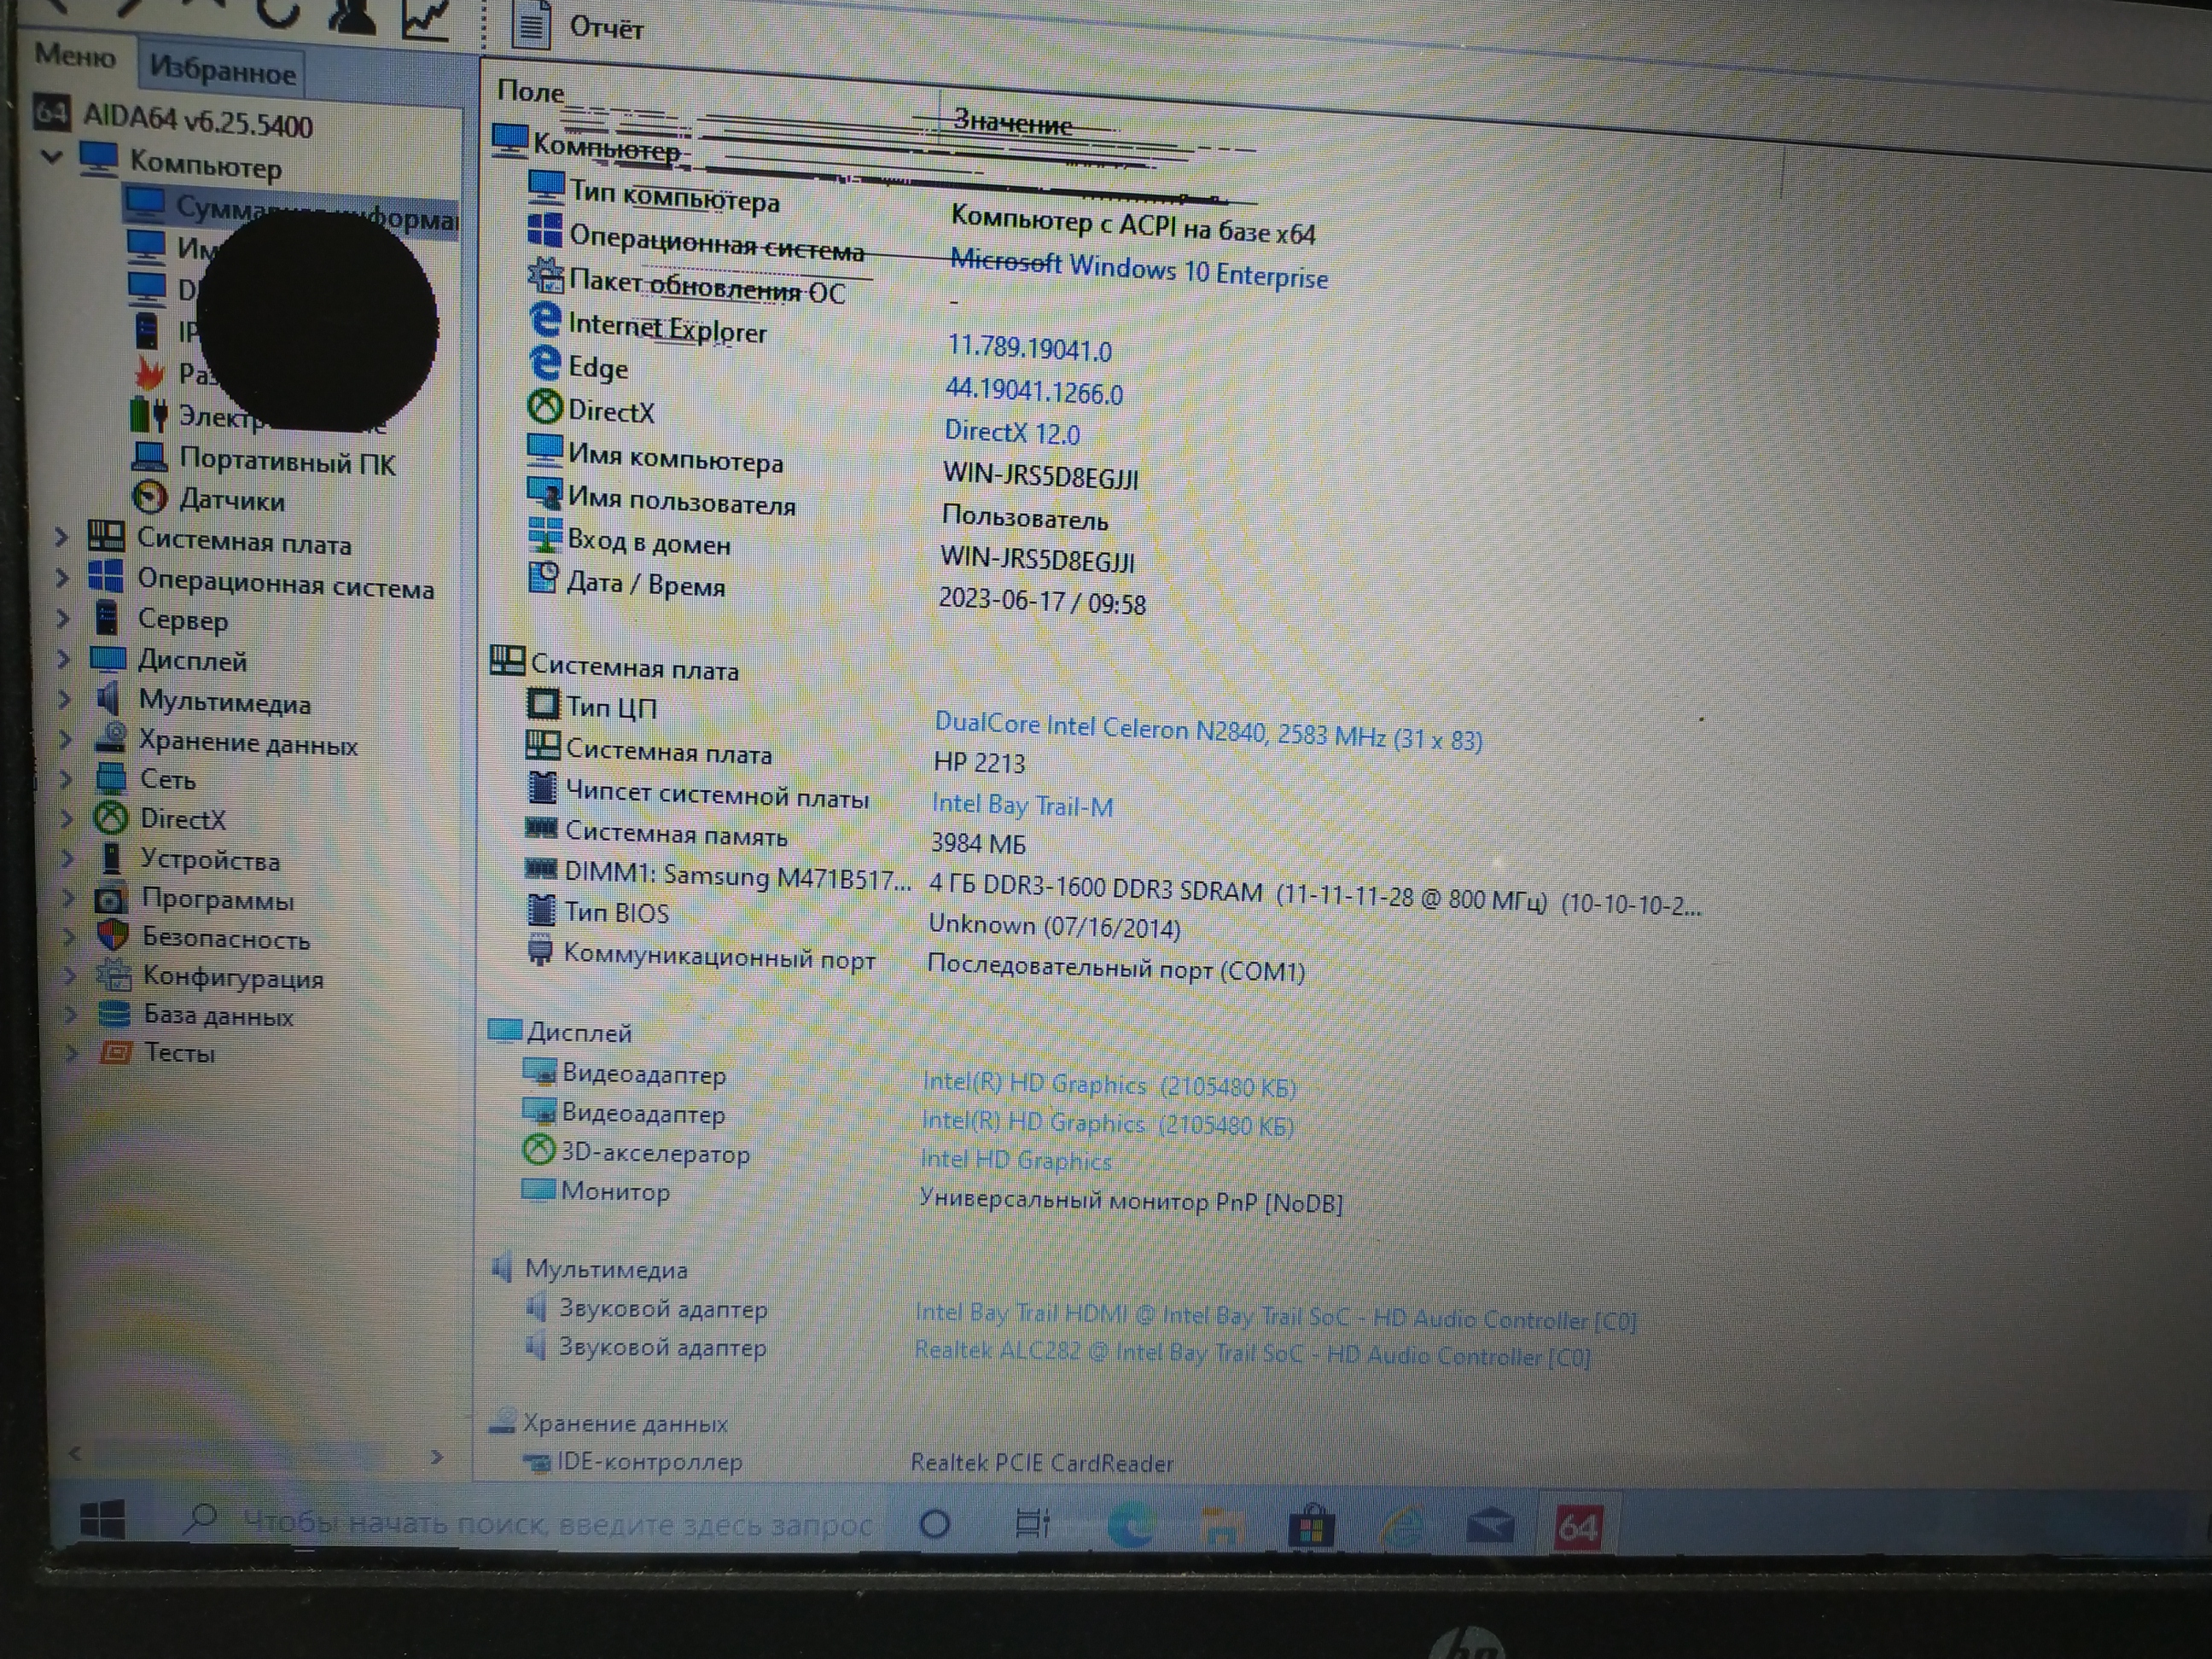
Task: Click the Тип ЦП processor icon
Action: pos(543,704)
